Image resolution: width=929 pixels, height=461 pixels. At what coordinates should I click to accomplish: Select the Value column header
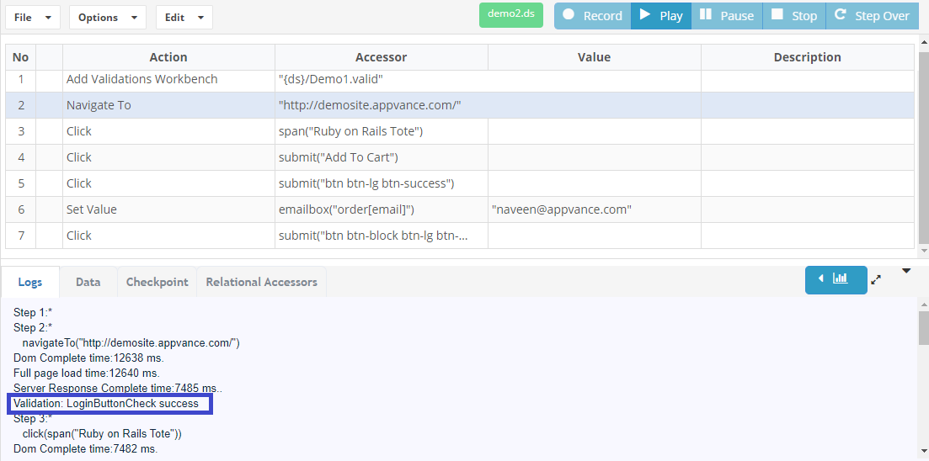coord(595,57)
